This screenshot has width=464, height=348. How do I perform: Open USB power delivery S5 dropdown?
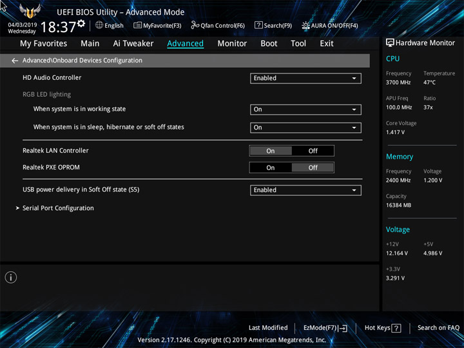tap(305, 190)
